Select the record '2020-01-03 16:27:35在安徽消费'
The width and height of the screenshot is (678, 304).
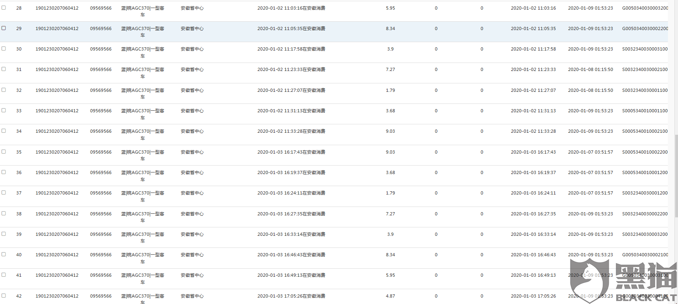point(291,214)
